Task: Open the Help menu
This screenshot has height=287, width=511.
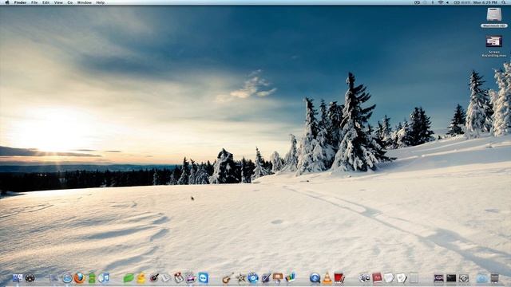Action: tap(101, 2)
